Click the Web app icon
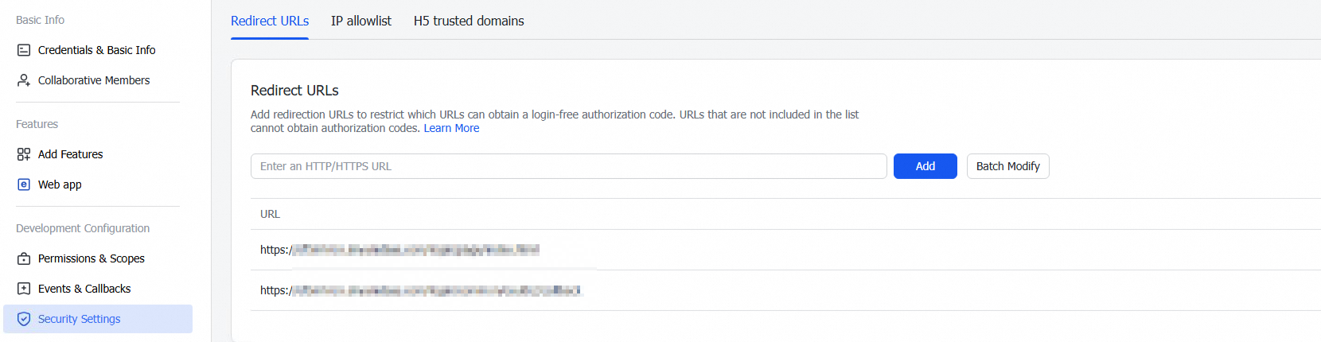This screenshot has height=342, width=1321. pyautogui.click(x=24, y=185)
